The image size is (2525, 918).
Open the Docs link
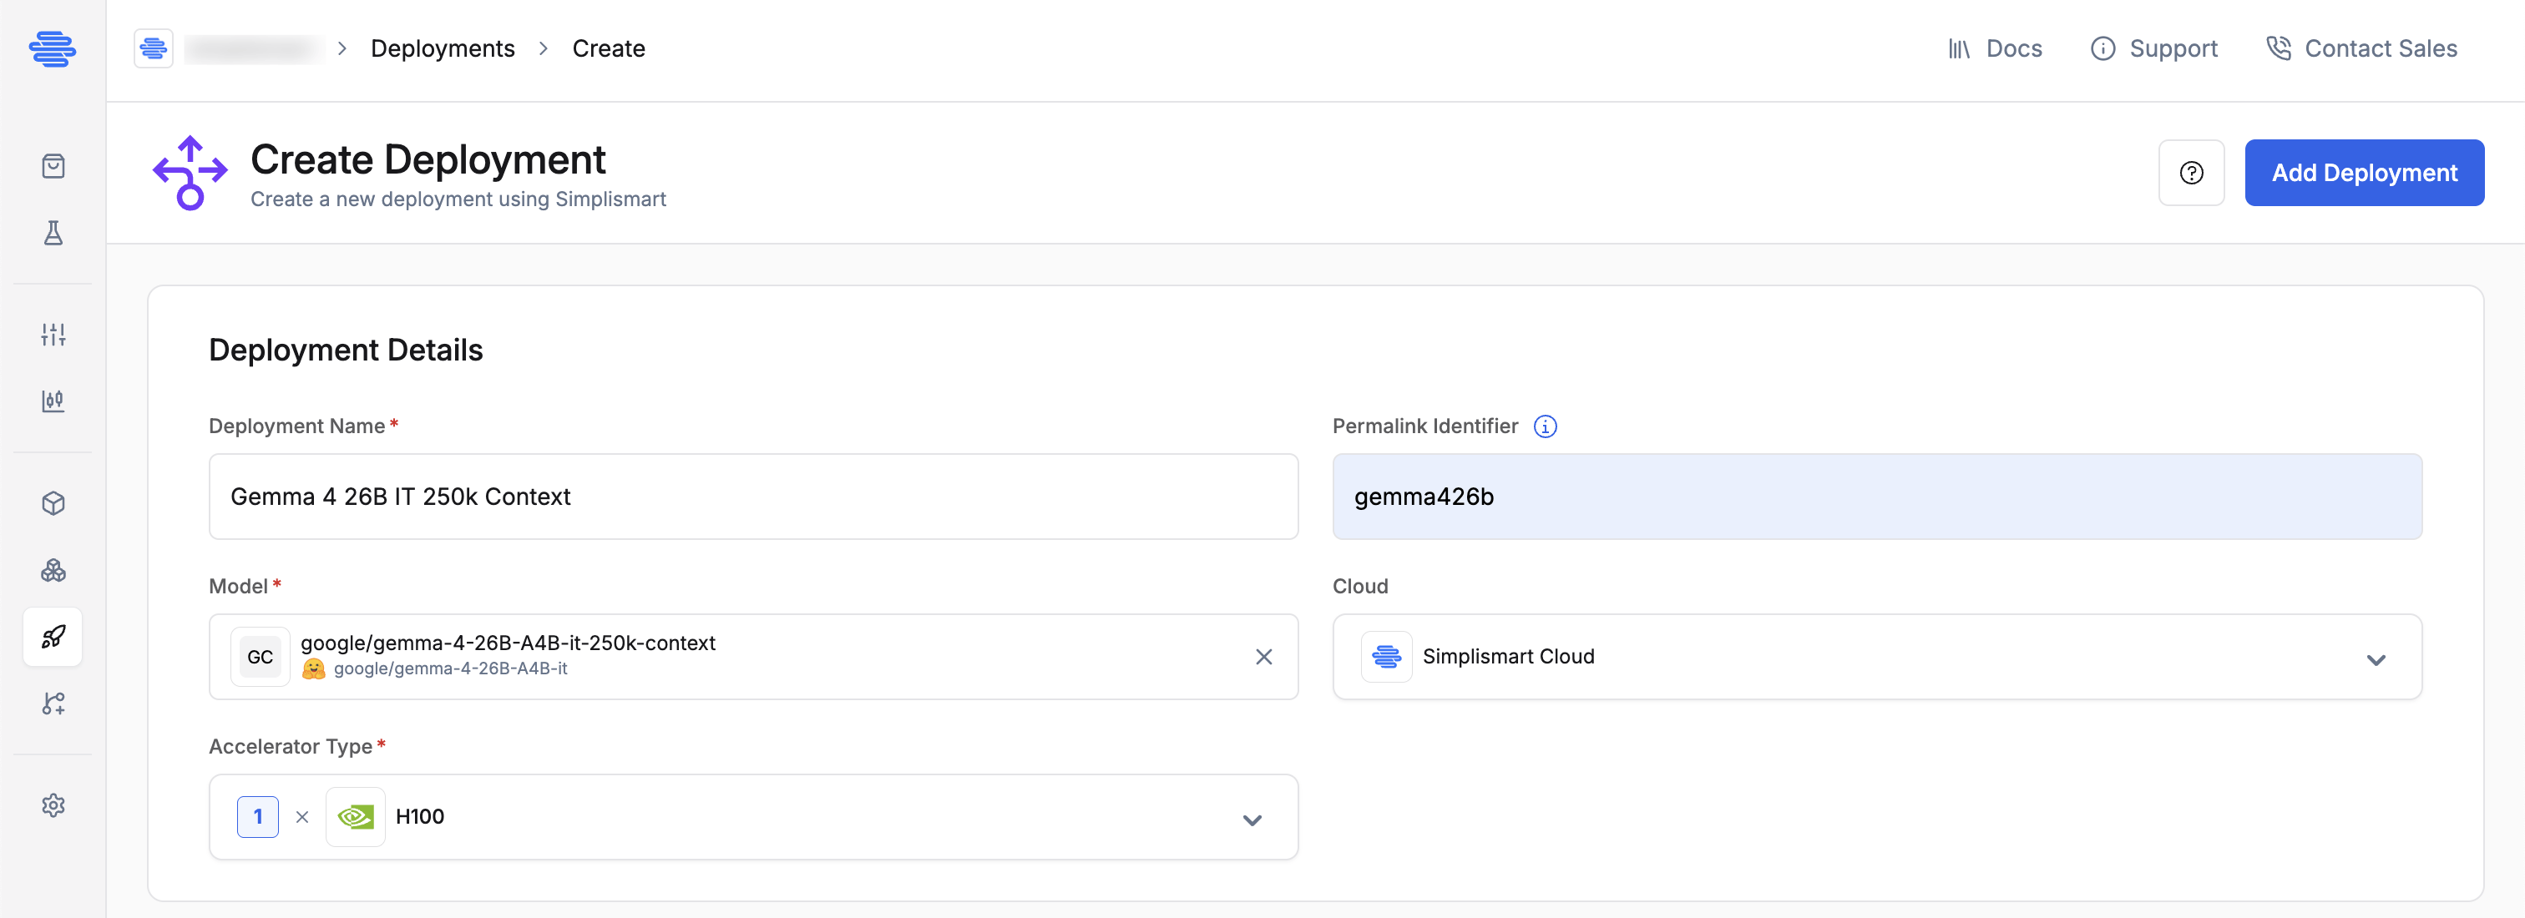pos(1995,48)
